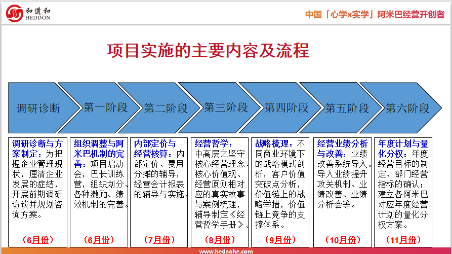
Task: Select the 第六阶段 arrow shape
Action: 401,108
